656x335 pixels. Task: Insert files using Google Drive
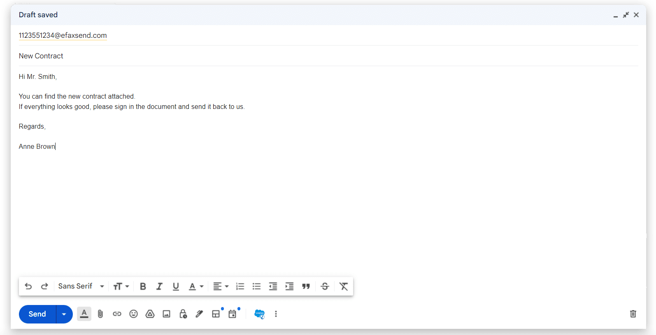click(x=150, y=314)
